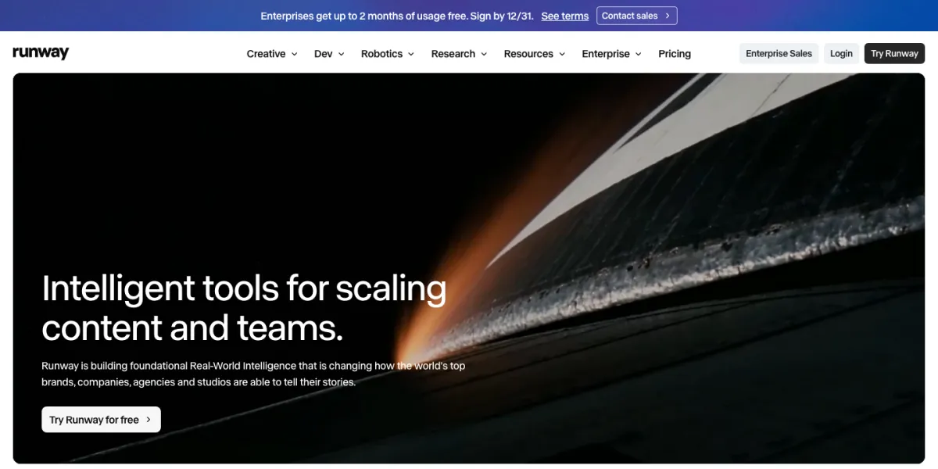938x469 pixels.
Task: Expand the Enterprise chevron arrow
Action: pos(639,54)
